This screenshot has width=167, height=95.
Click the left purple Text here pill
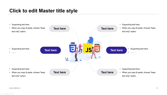point(50,50)
